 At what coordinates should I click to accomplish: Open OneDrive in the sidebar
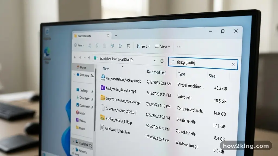pyautogui.click(x=85, y=75)
